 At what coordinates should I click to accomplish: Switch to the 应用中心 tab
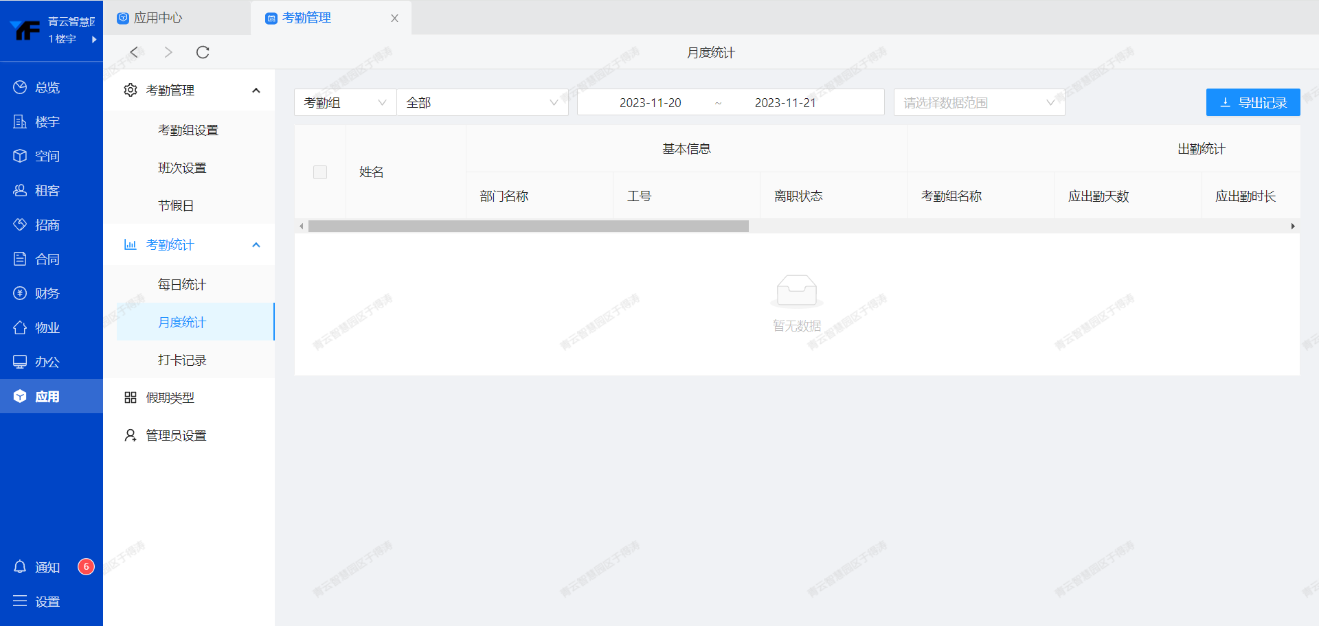[158, 18]
